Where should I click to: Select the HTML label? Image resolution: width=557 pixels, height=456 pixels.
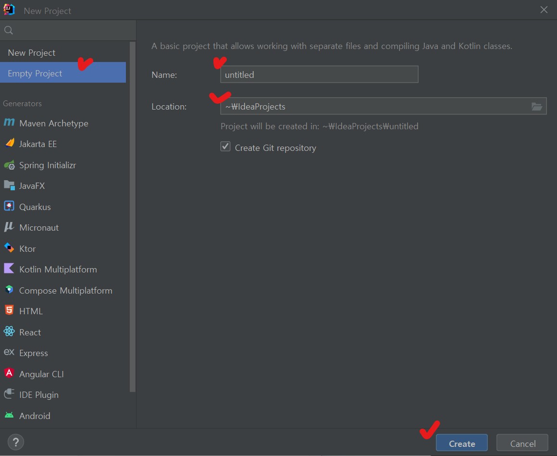(x=31, y=311)
